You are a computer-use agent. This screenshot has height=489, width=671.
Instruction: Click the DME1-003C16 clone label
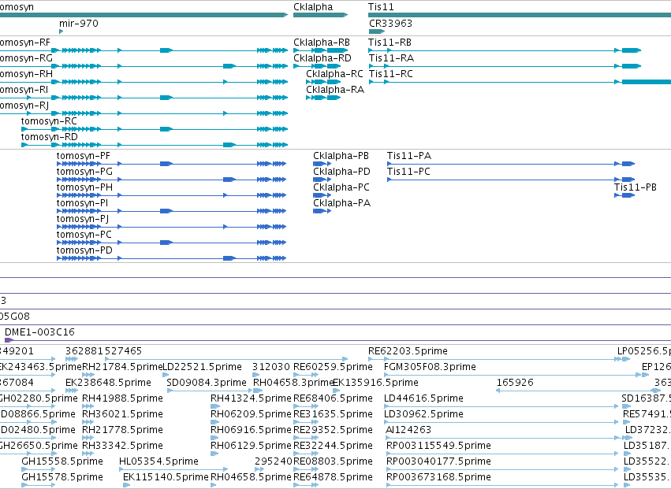pyautogui.click(x=39, y=332)
